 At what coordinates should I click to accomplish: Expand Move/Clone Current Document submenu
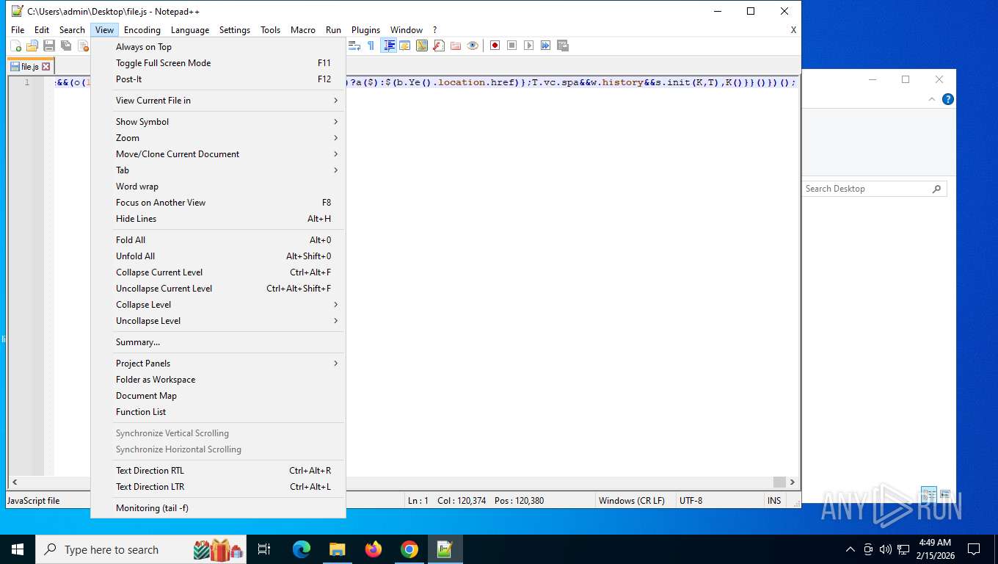[218, 154]
